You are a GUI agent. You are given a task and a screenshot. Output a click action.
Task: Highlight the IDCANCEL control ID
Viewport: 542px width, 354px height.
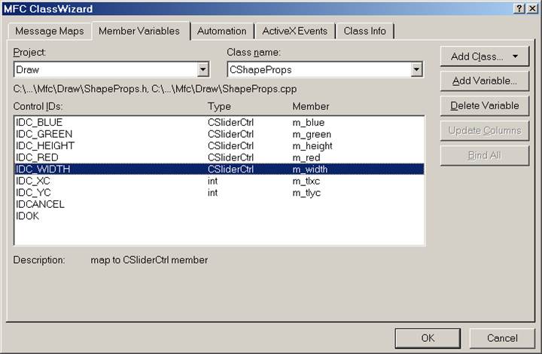(40, 204)
